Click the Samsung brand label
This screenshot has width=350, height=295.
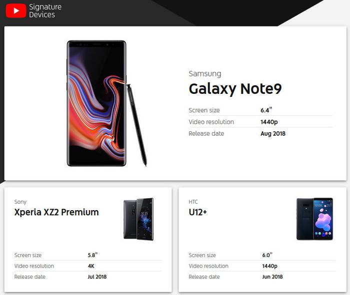pos(205,74)
